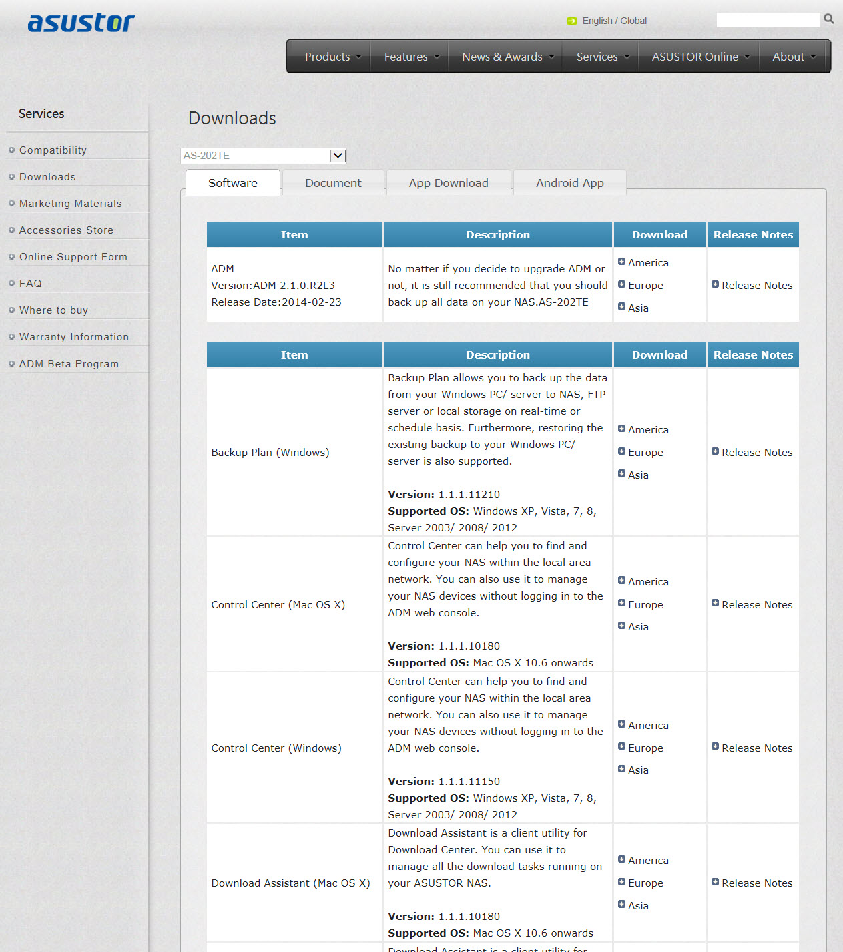Click the ASUSTOR logo

81,23
